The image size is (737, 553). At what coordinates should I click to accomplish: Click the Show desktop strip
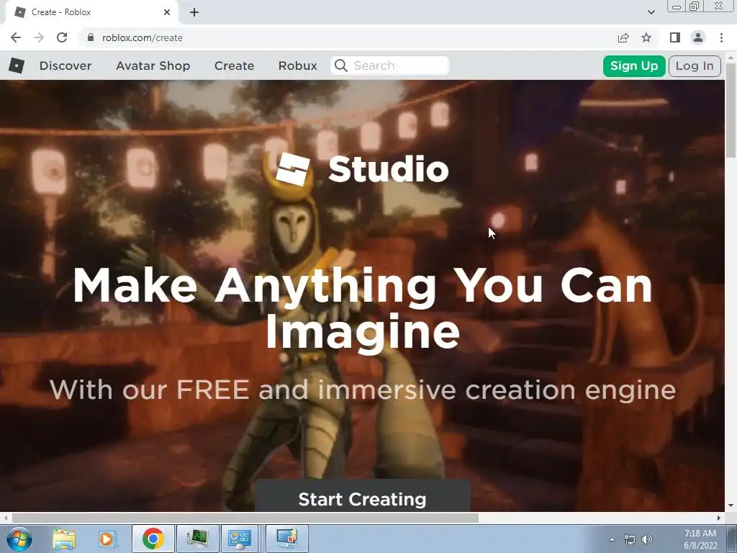pyautogui.click(x=732, y=539)
